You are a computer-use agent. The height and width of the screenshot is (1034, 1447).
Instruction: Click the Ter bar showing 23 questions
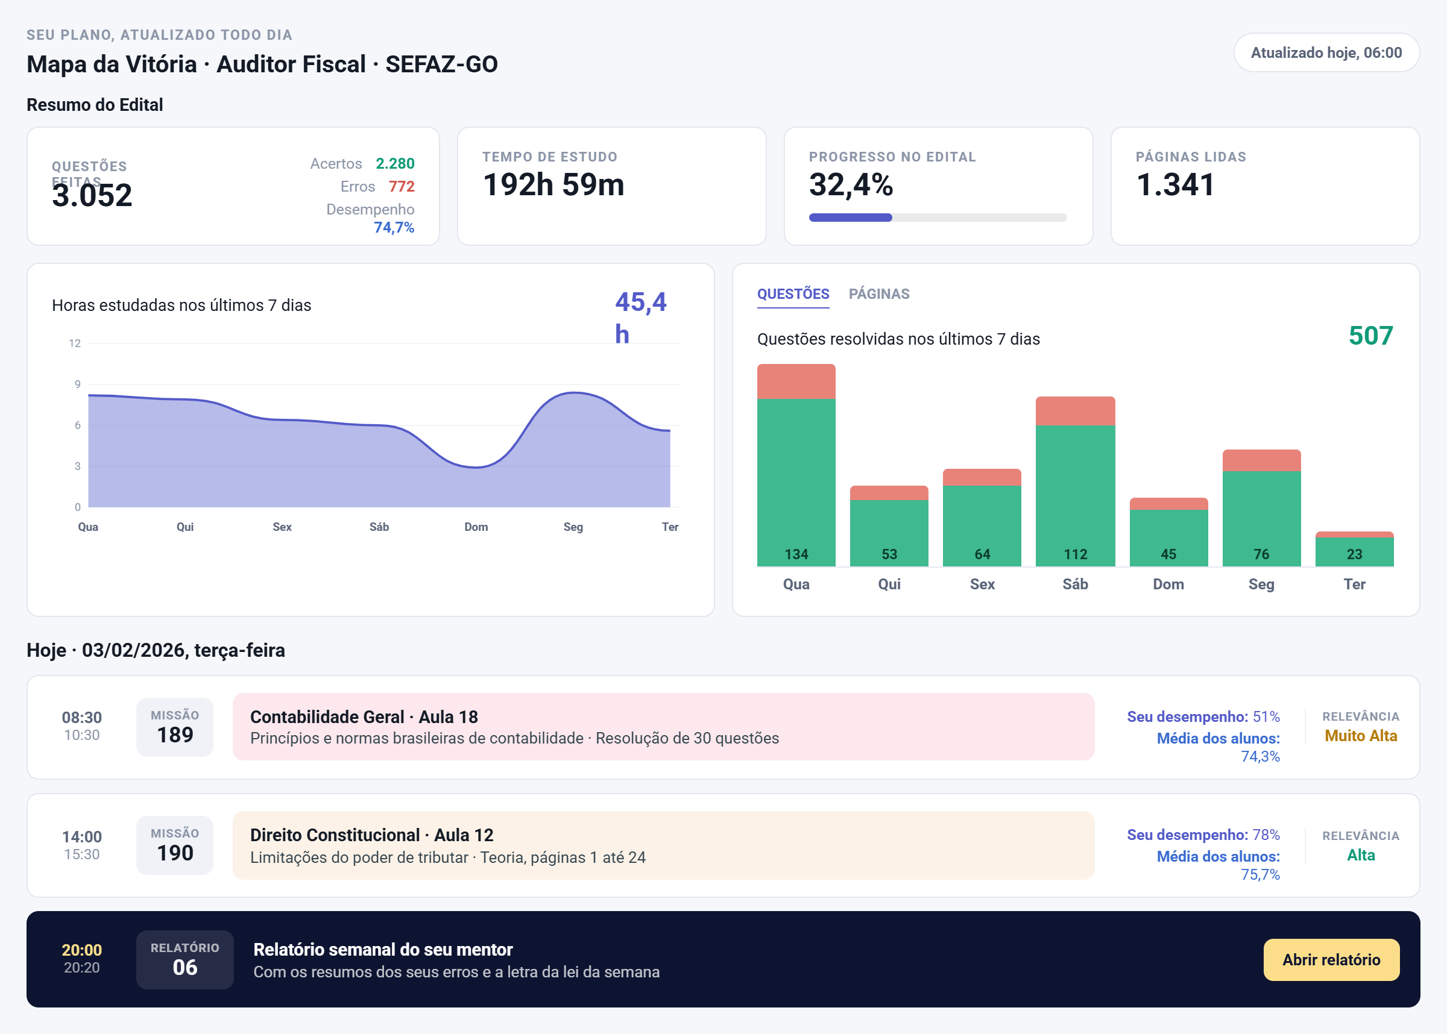[x=1355, y=549]
